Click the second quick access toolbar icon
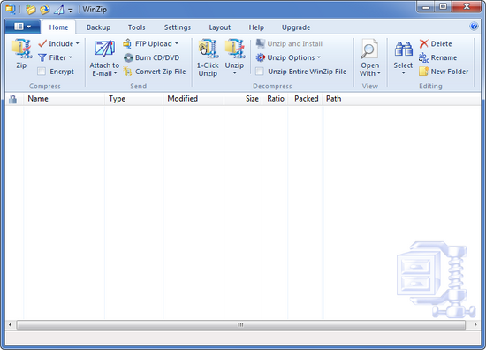The height and width of the screenshot is (350, 486). (45, 10)
